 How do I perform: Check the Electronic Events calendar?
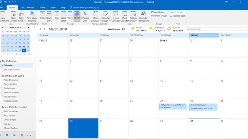pos(2,69)
